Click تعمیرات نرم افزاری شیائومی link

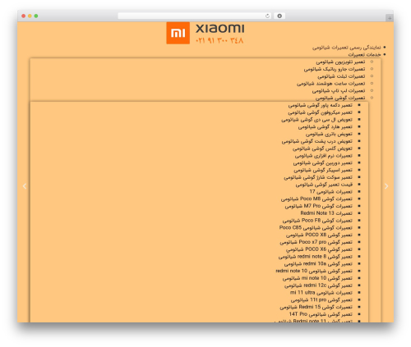324,156
